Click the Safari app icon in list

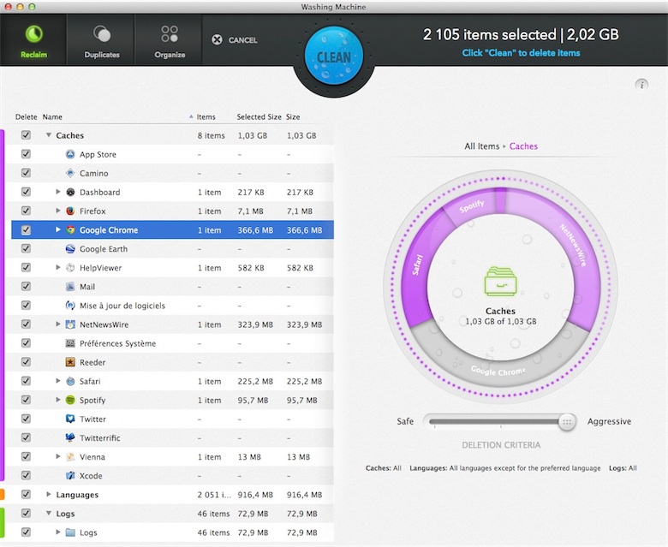[70, 381]
